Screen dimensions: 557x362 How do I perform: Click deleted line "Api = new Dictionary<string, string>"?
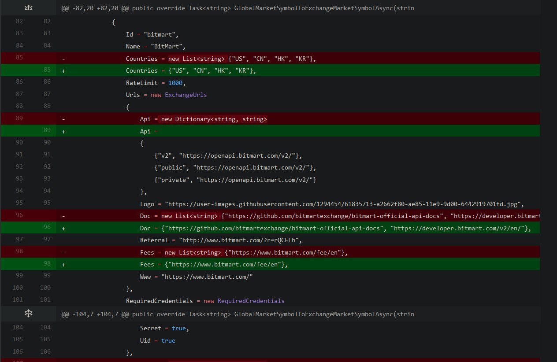point(204,119)
